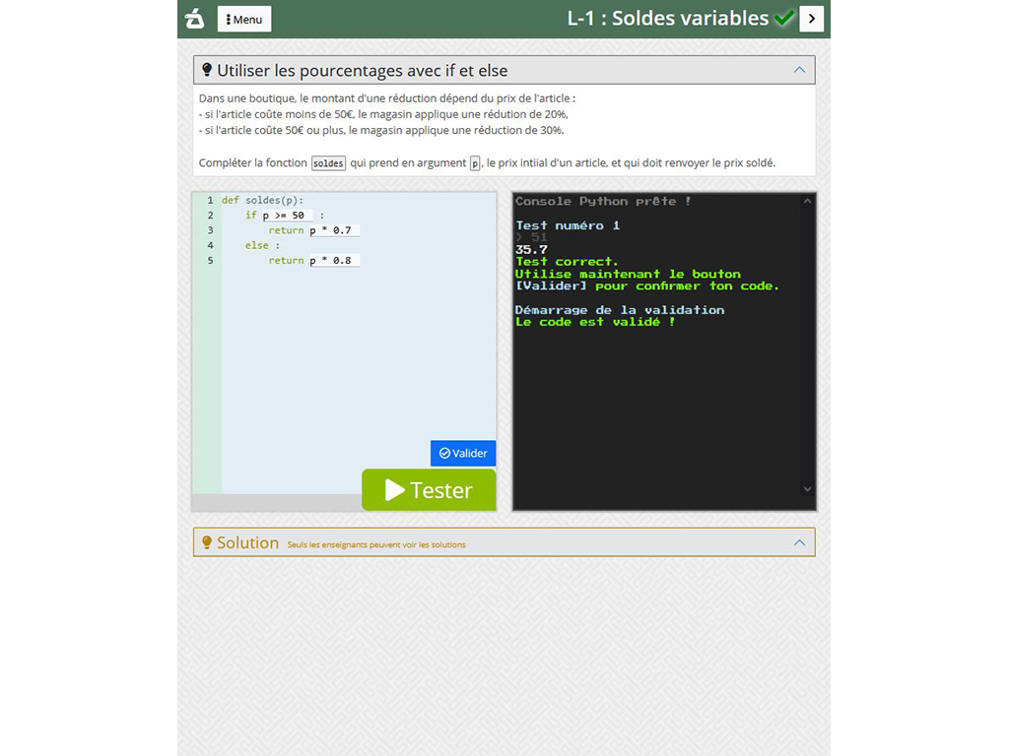Image resolution: width=1009 pixels, height=756 pixels.
Task: Click the circled checkmark on the Valider button
Action: 443,453
